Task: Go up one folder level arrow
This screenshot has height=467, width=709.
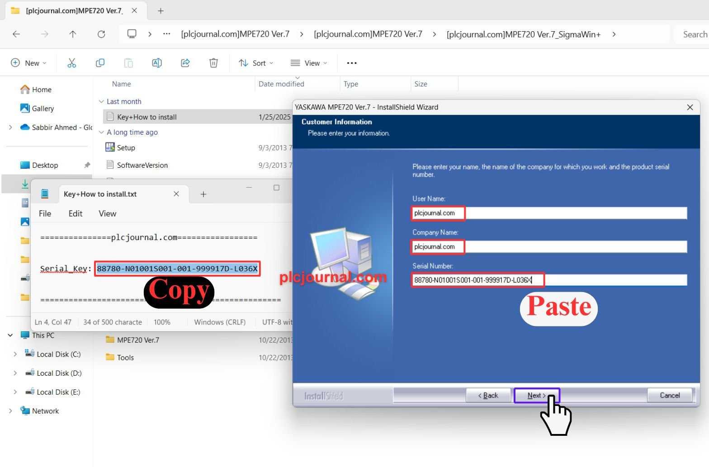Action: [x=73, y=34]
